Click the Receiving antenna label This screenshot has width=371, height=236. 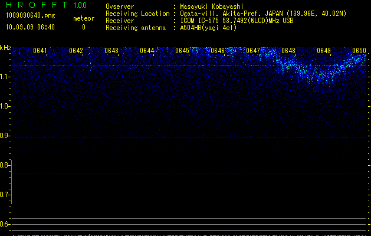[136, 28]
